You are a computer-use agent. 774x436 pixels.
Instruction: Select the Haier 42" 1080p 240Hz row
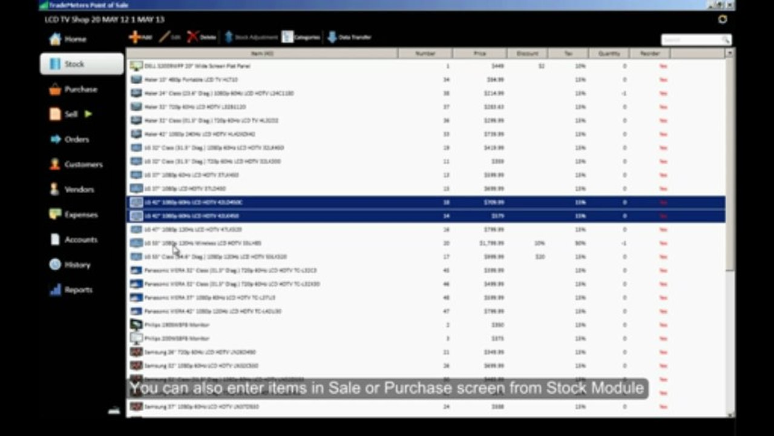[426, 134]
